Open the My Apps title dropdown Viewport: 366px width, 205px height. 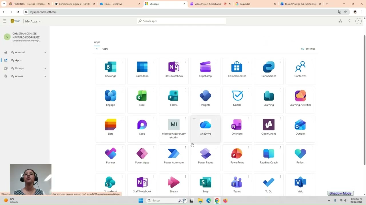pos(33,21)
